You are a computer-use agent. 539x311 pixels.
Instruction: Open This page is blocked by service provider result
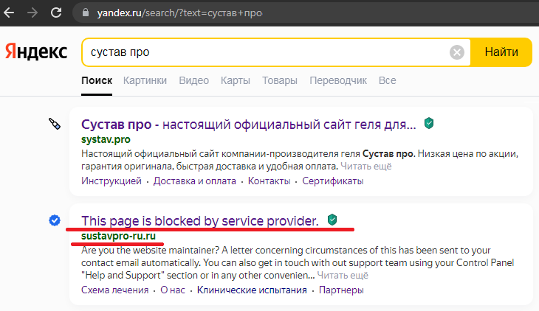tap(200, 221)
